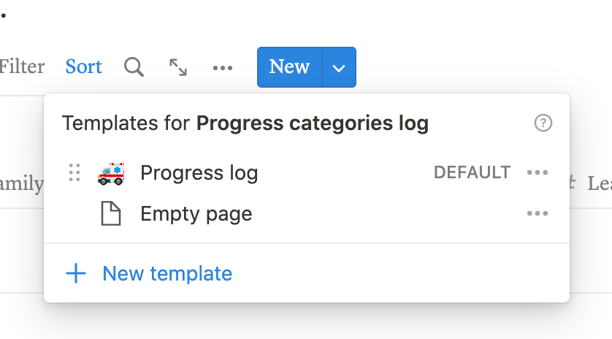
Task: Grab the drag handle beside Progress log
Action: [74, 173]
